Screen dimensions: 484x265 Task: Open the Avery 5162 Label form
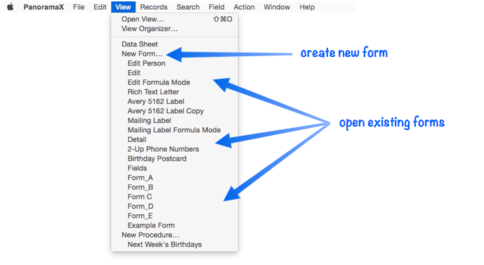pyautogui.click(x=175, y=102)
